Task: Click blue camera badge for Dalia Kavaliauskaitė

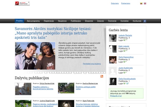Action: coord(127,83)
